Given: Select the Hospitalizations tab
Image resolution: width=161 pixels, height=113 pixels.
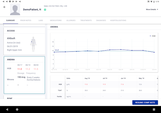Looking at the screenshot, I should click(118, 20).
